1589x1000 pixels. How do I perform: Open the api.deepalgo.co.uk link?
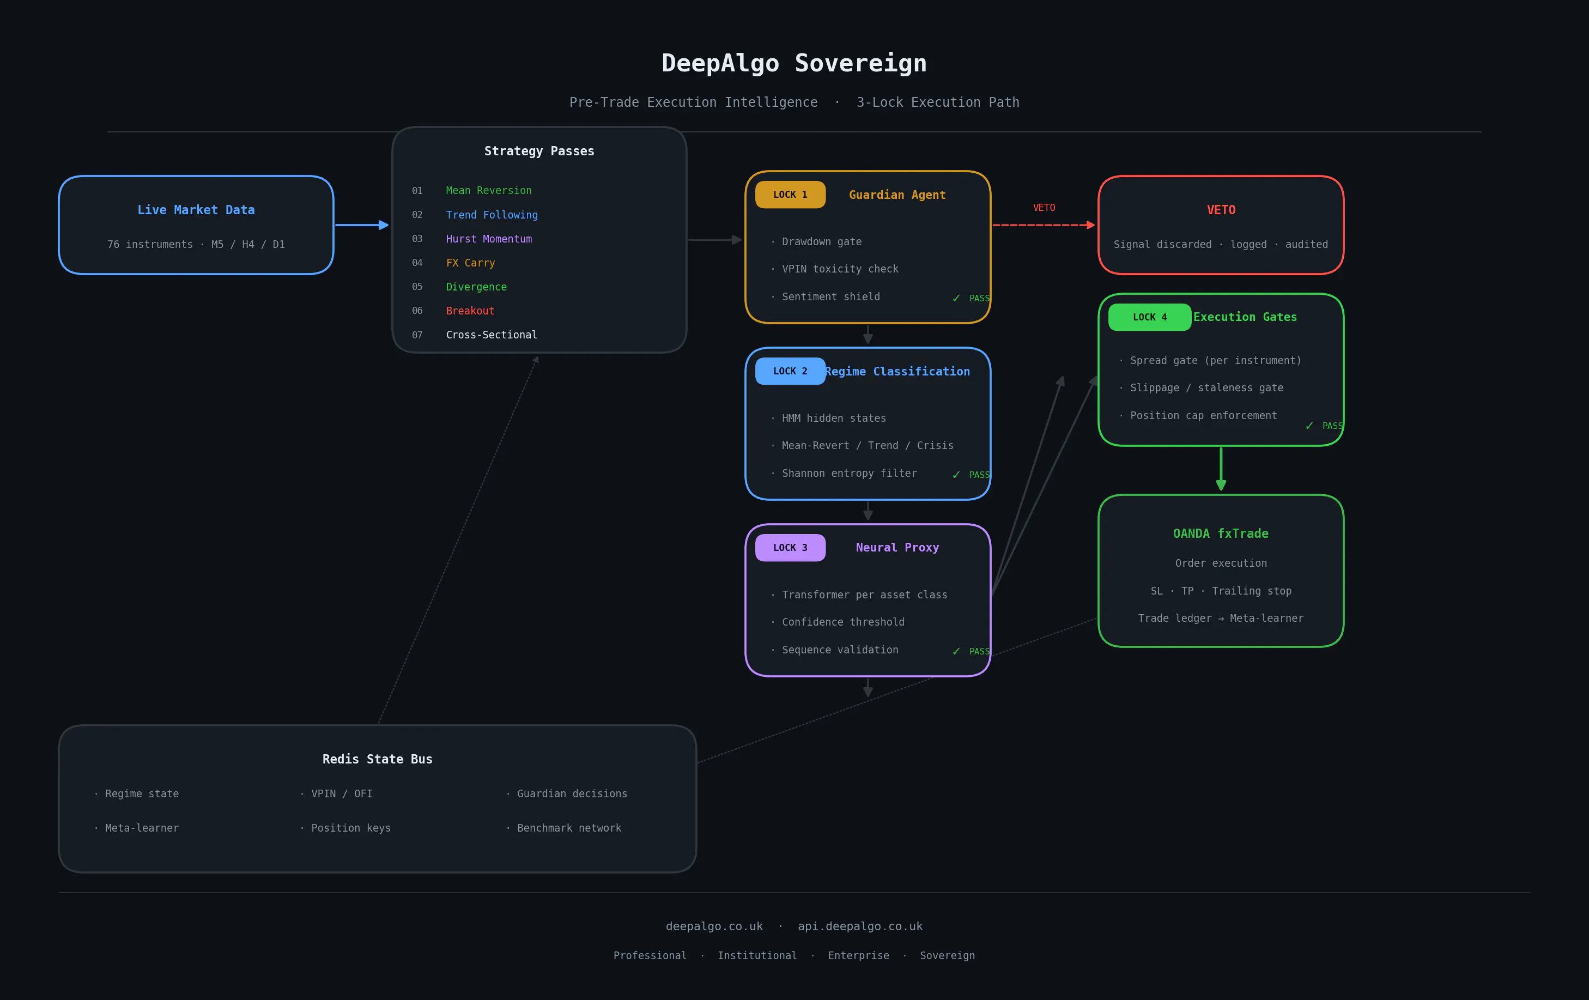(x=860, y=927)
